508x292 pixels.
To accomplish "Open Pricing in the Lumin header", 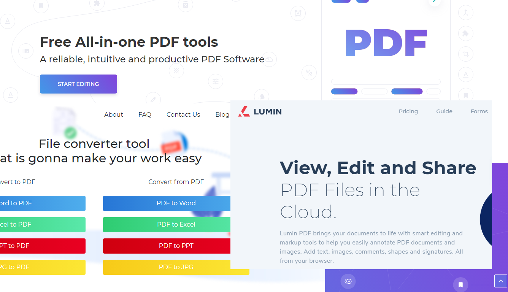I will coord(408,111).
